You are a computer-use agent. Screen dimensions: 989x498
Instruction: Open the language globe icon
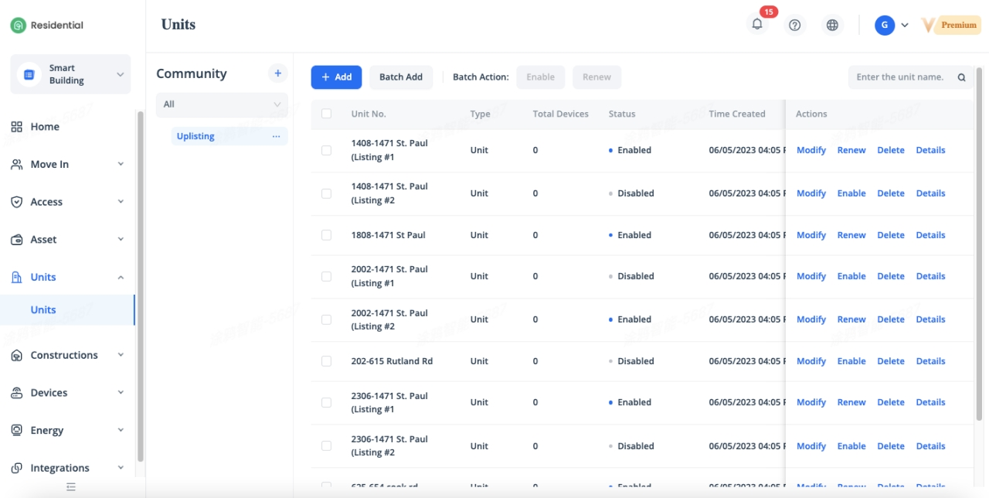click(x=832, y=25)
